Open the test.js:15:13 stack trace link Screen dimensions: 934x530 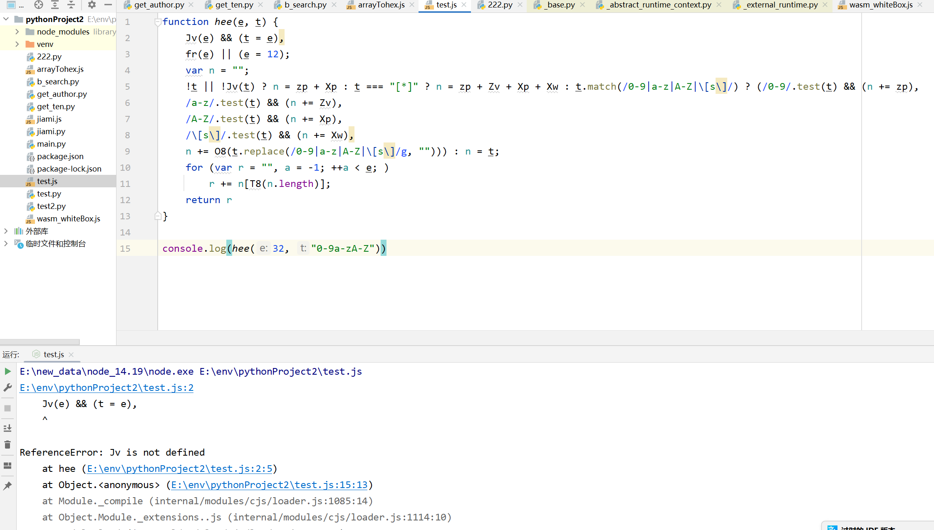(x=269, y=485)
